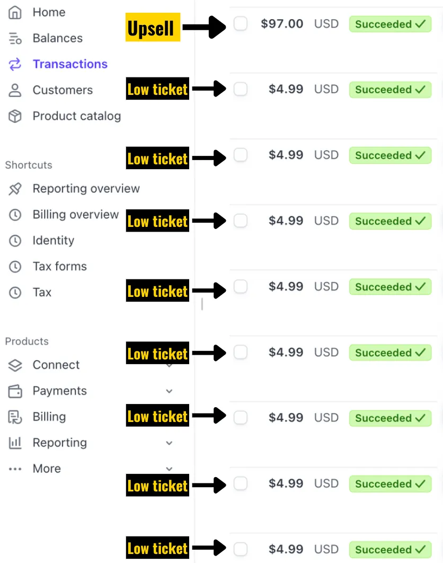
Task: Select the last $4.99 transaction checkbox
Action: [x=241, y=549]
